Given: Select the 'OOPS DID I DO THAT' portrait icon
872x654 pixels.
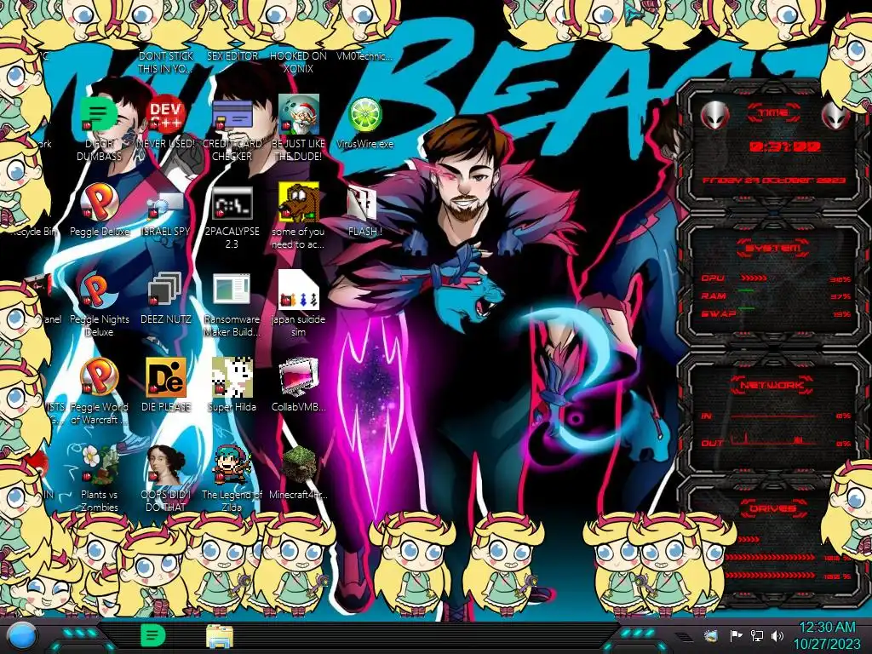Looking at the screenshot, I should point(166,465).
